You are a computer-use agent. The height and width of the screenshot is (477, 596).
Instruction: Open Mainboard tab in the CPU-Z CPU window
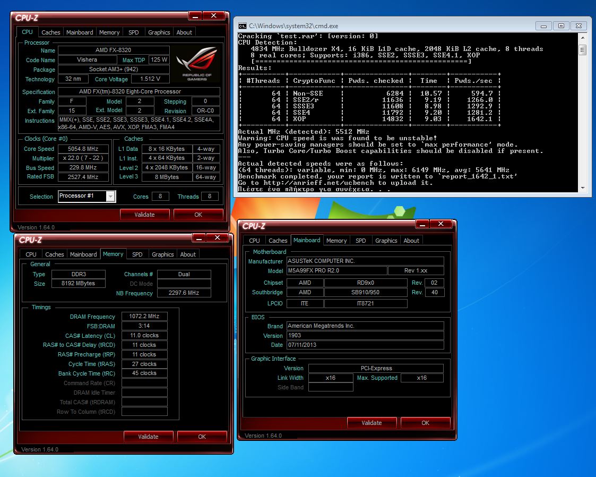[80, 32]
